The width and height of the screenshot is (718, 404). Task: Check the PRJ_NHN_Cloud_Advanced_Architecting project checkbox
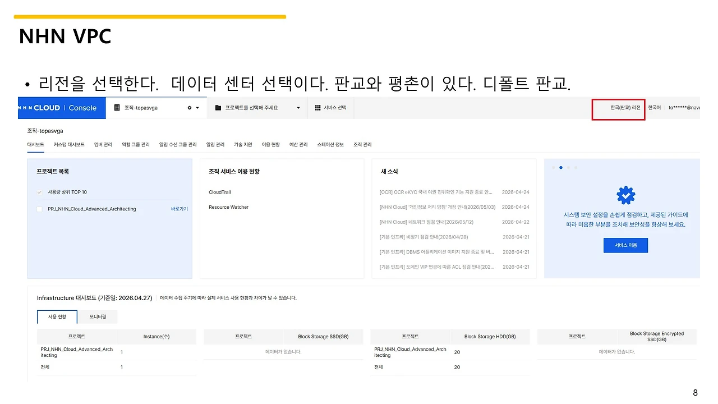coord(39,209)
